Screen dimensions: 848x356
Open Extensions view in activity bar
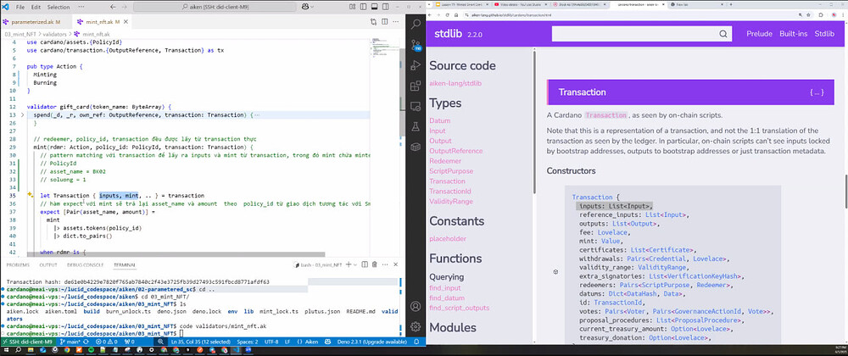point(416,86)
